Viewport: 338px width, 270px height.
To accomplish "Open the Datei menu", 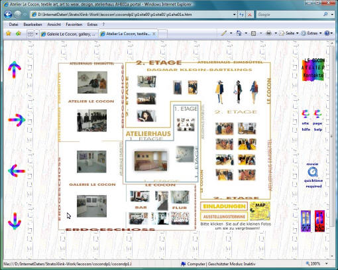I will pos(13,25).
